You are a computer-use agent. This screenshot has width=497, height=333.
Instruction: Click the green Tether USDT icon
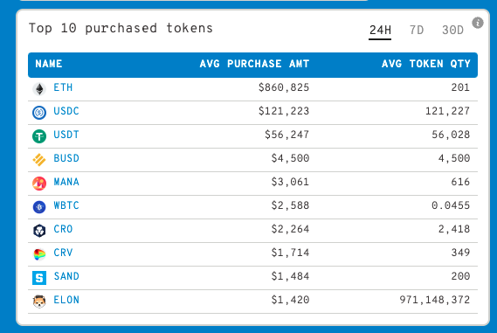pos(39,136)
